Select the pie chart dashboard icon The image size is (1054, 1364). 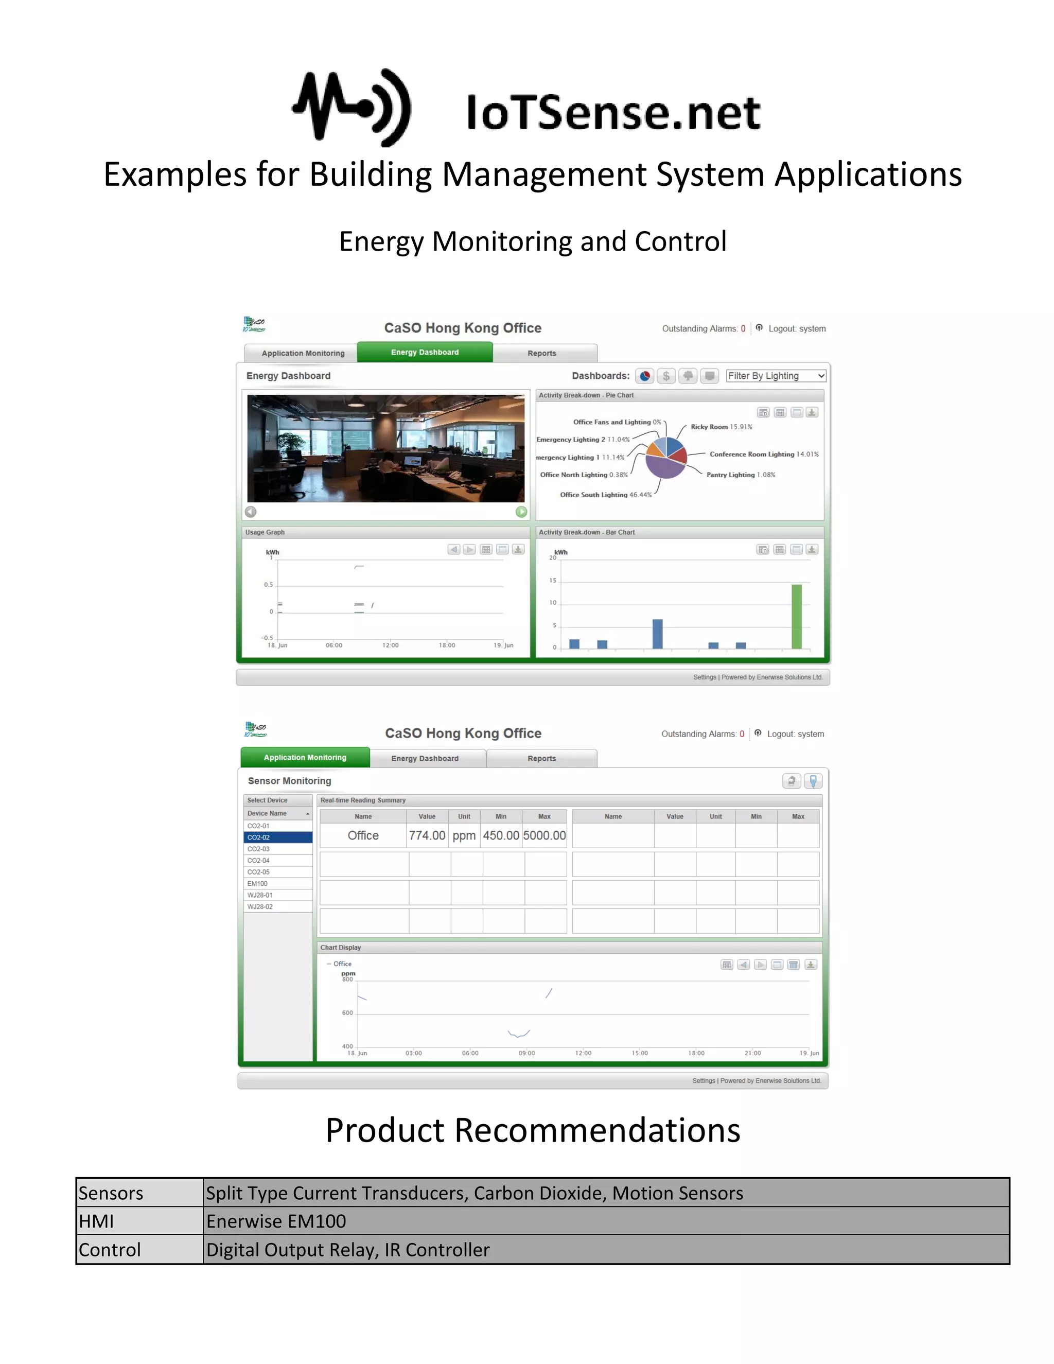[644, 376]
